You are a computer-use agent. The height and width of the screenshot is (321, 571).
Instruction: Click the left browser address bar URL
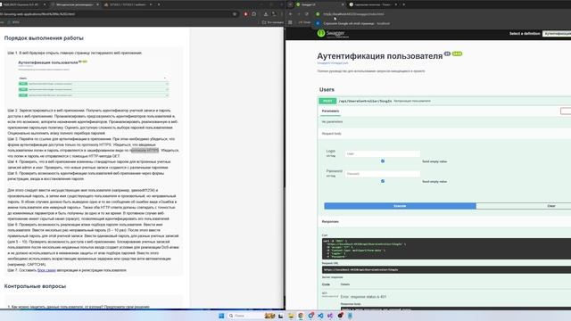pos(37,14)
